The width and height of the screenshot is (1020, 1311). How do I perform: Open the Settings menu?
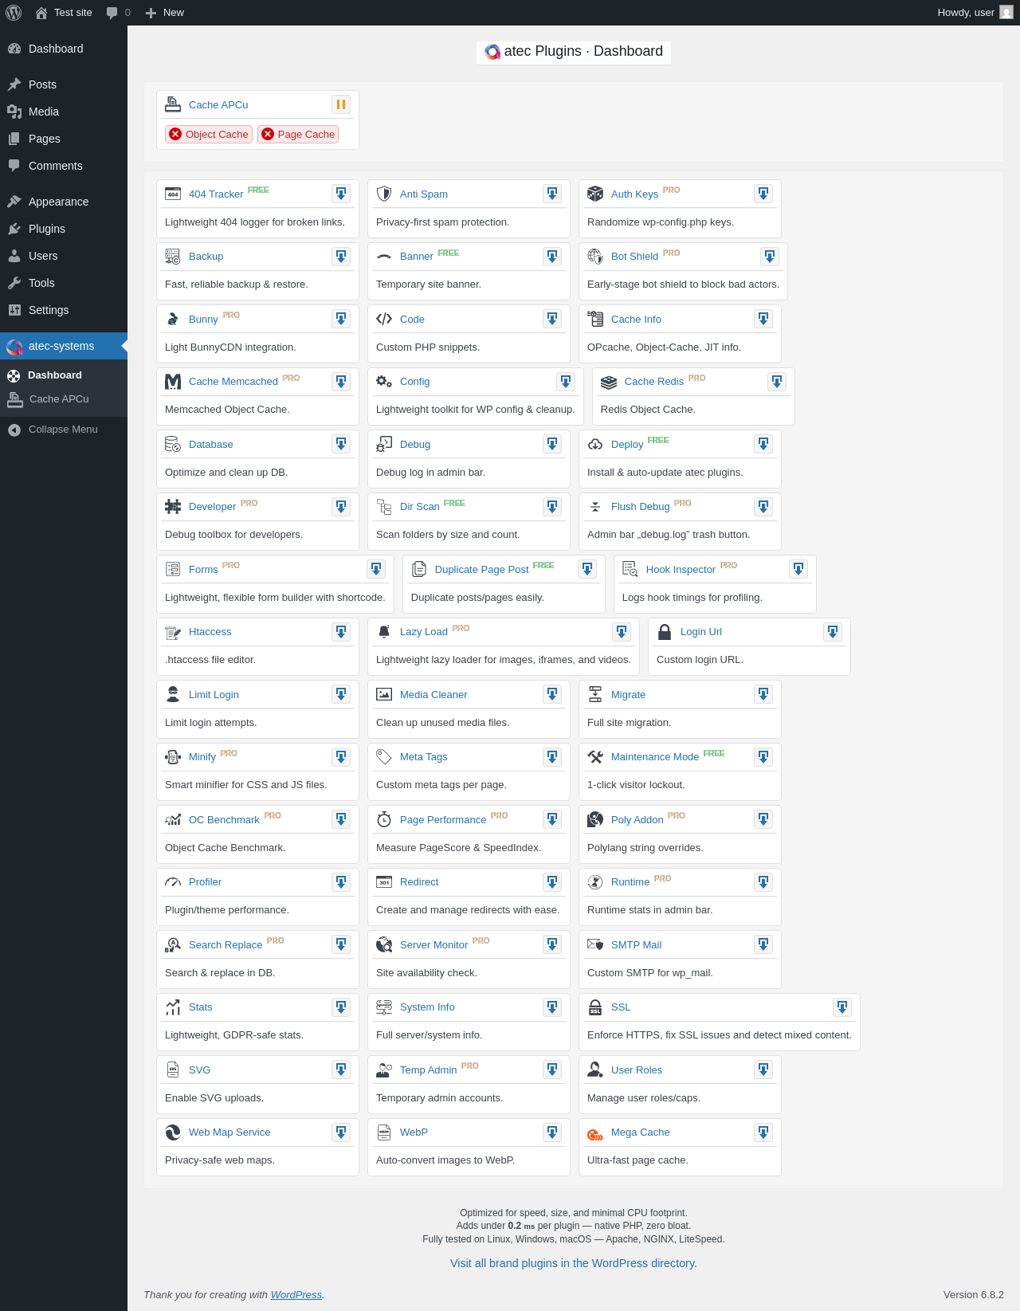coord(64,310)
